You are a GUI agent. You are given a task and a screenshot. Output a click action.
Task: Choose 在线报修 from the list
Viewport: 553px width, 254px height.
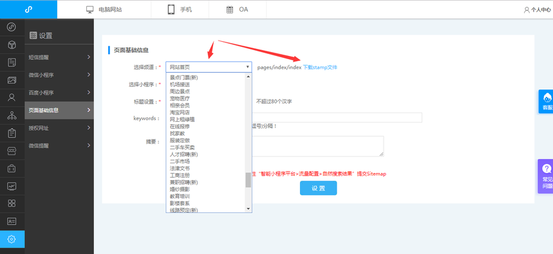click(180, 126)
